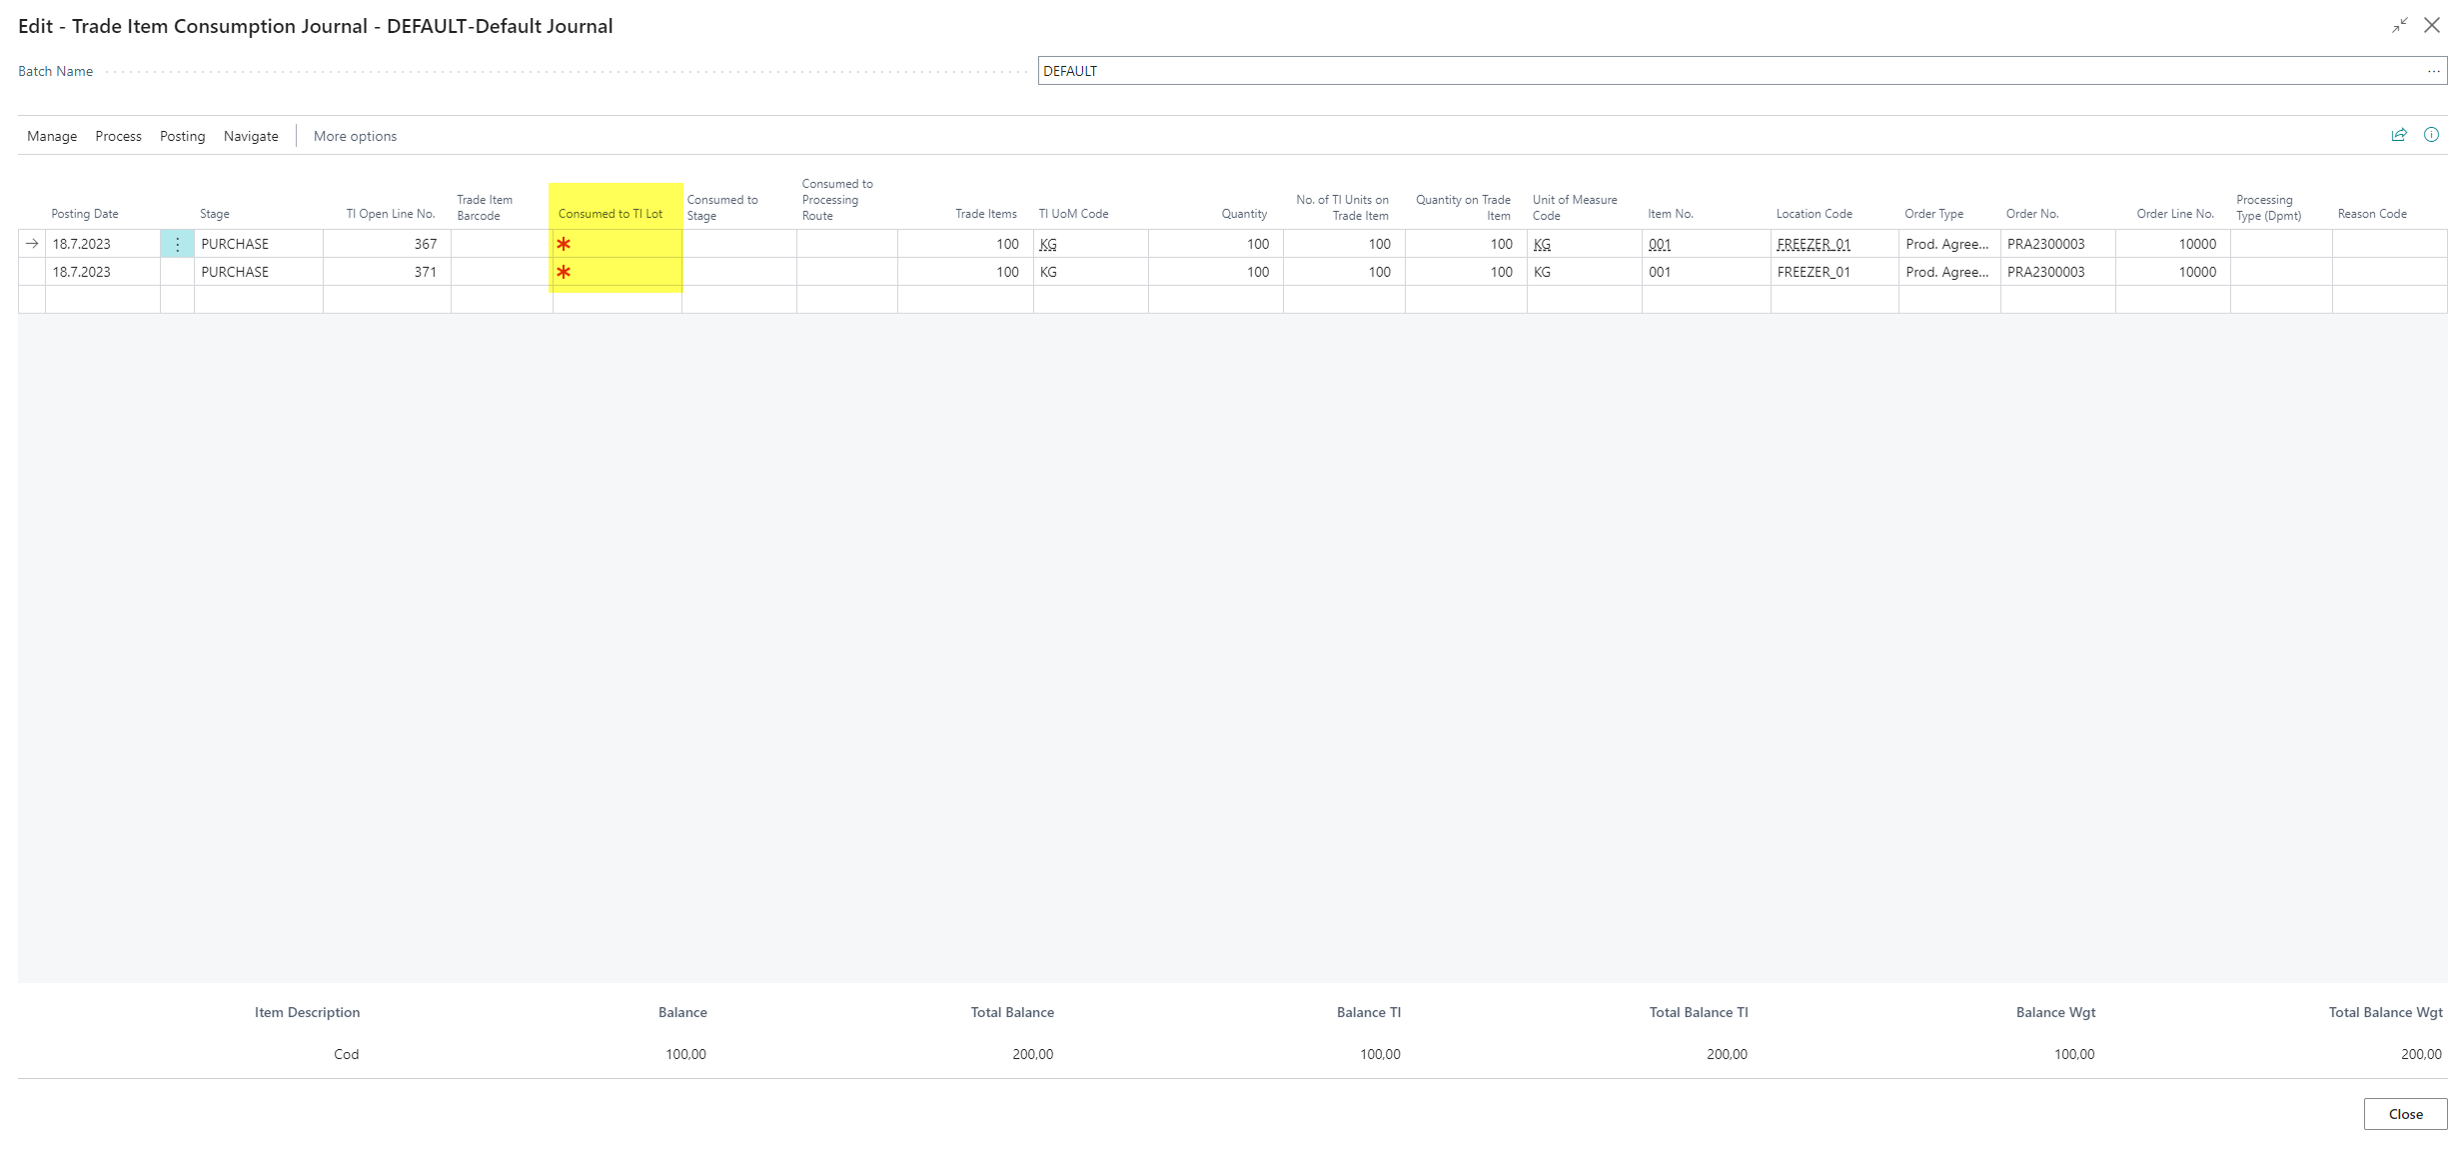This screenshot has height=1150, width=2464.
Task: Select the PRA2300003 order number in first row
Action: (x=2045, y=244)
